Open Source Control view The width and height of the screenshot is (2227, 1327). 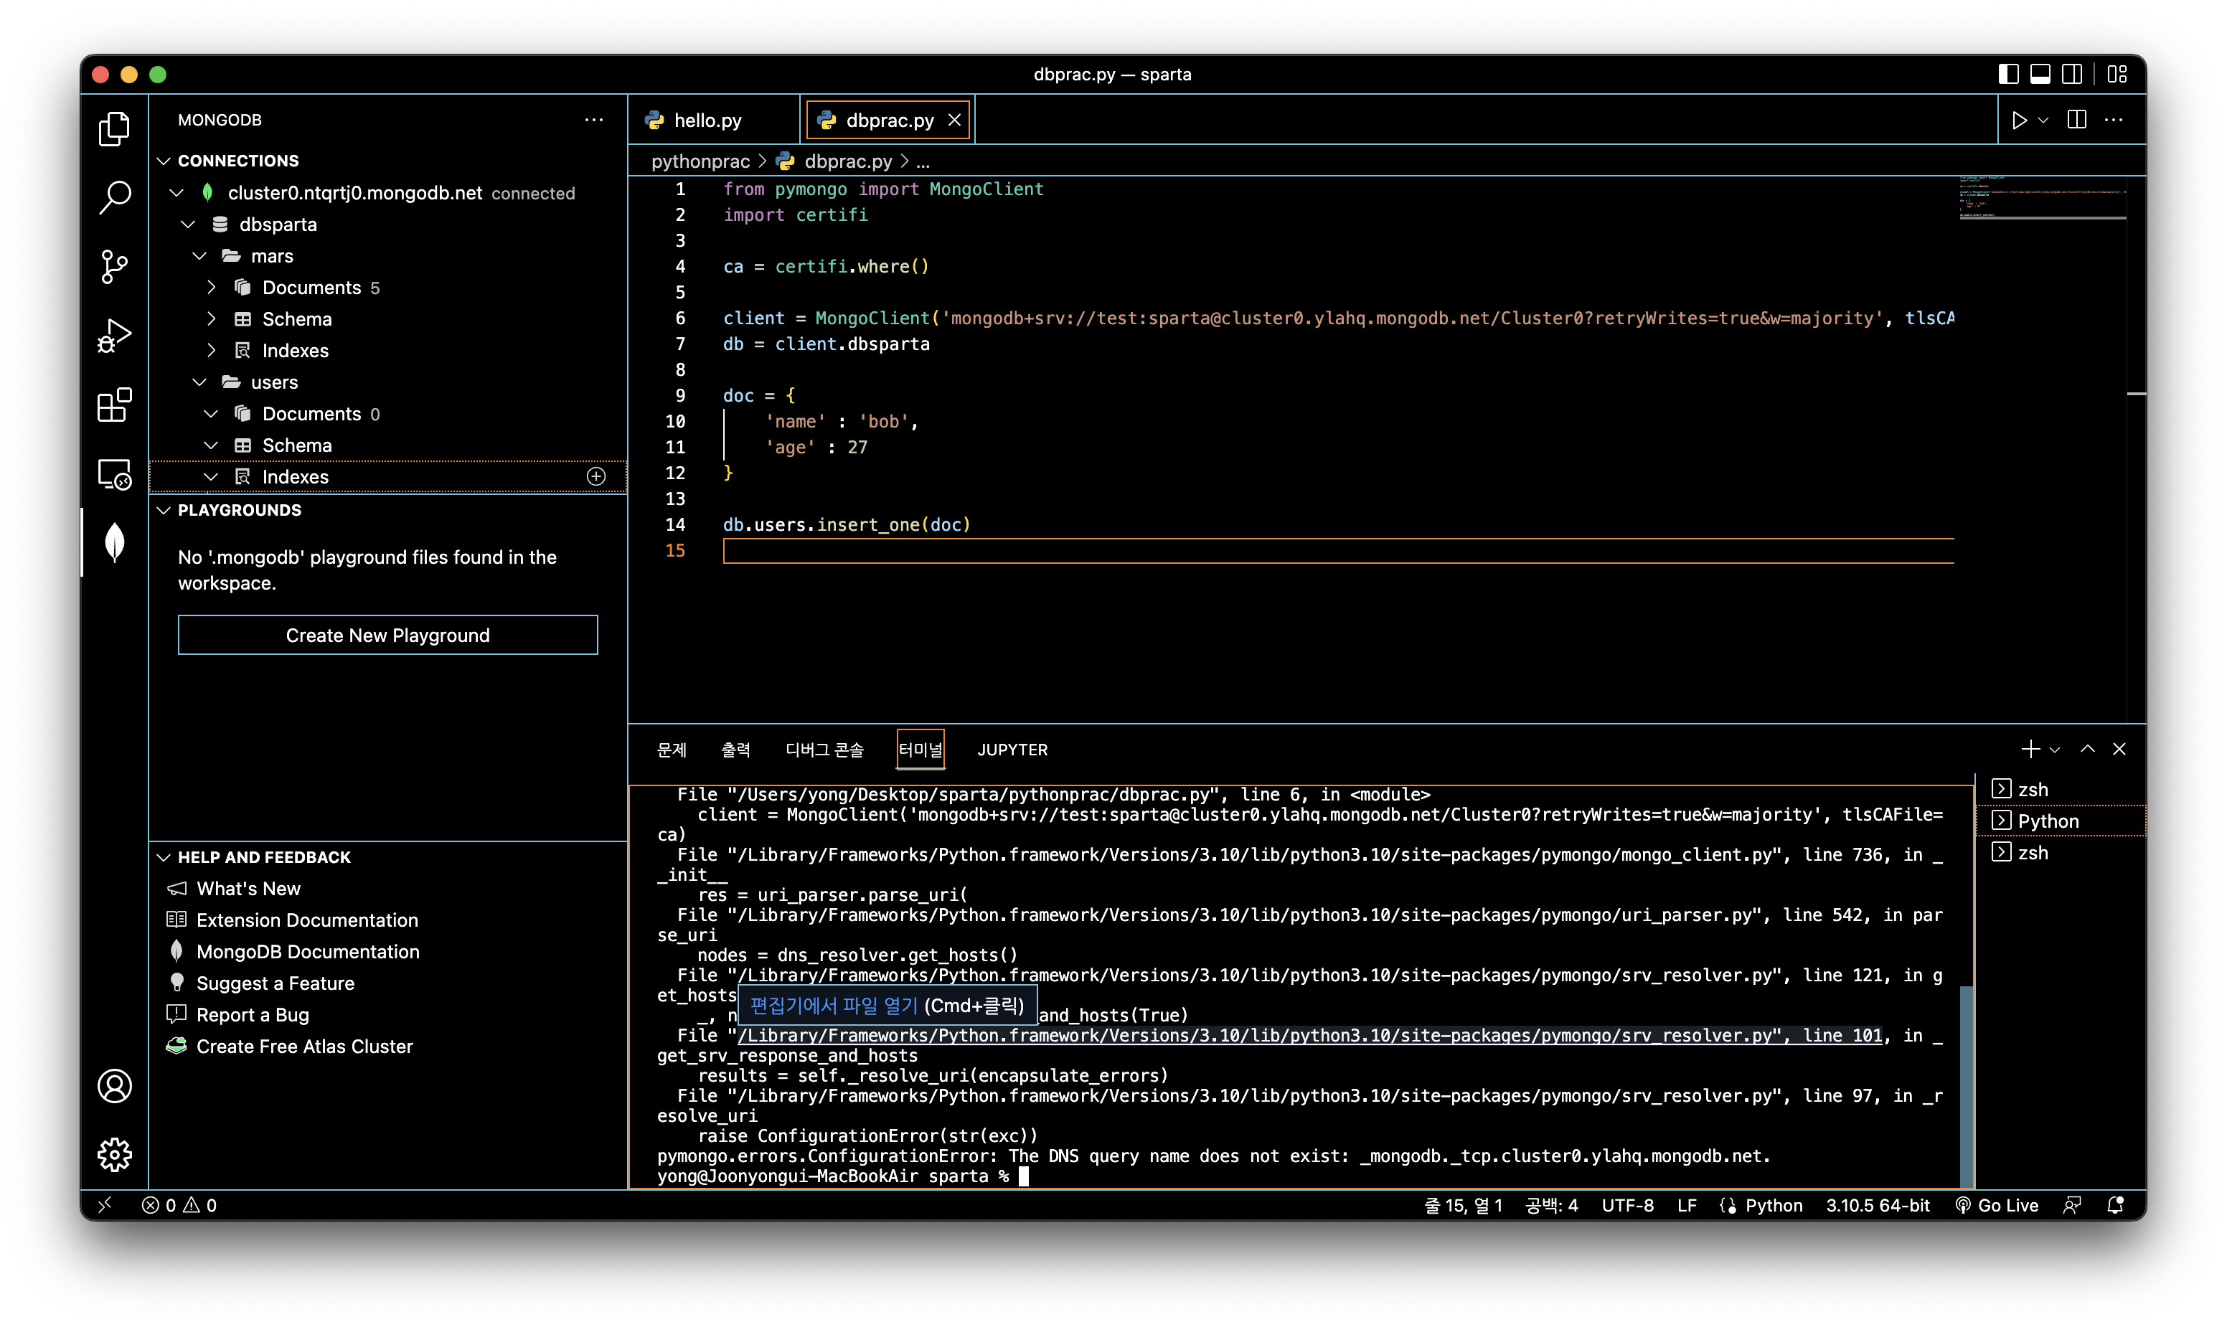115,266
